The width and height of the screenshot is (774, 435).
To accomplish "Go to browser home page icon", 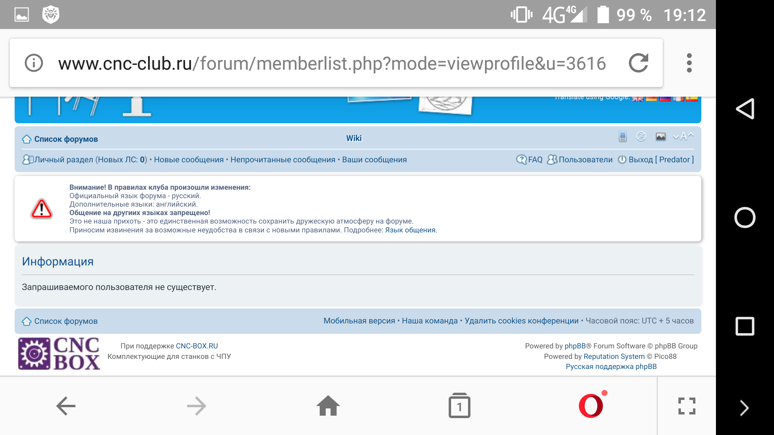I will tap(328, 406).
